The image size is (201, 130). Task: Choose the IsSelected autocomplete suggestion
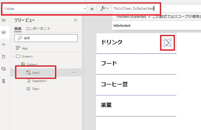tap(122, 25)
